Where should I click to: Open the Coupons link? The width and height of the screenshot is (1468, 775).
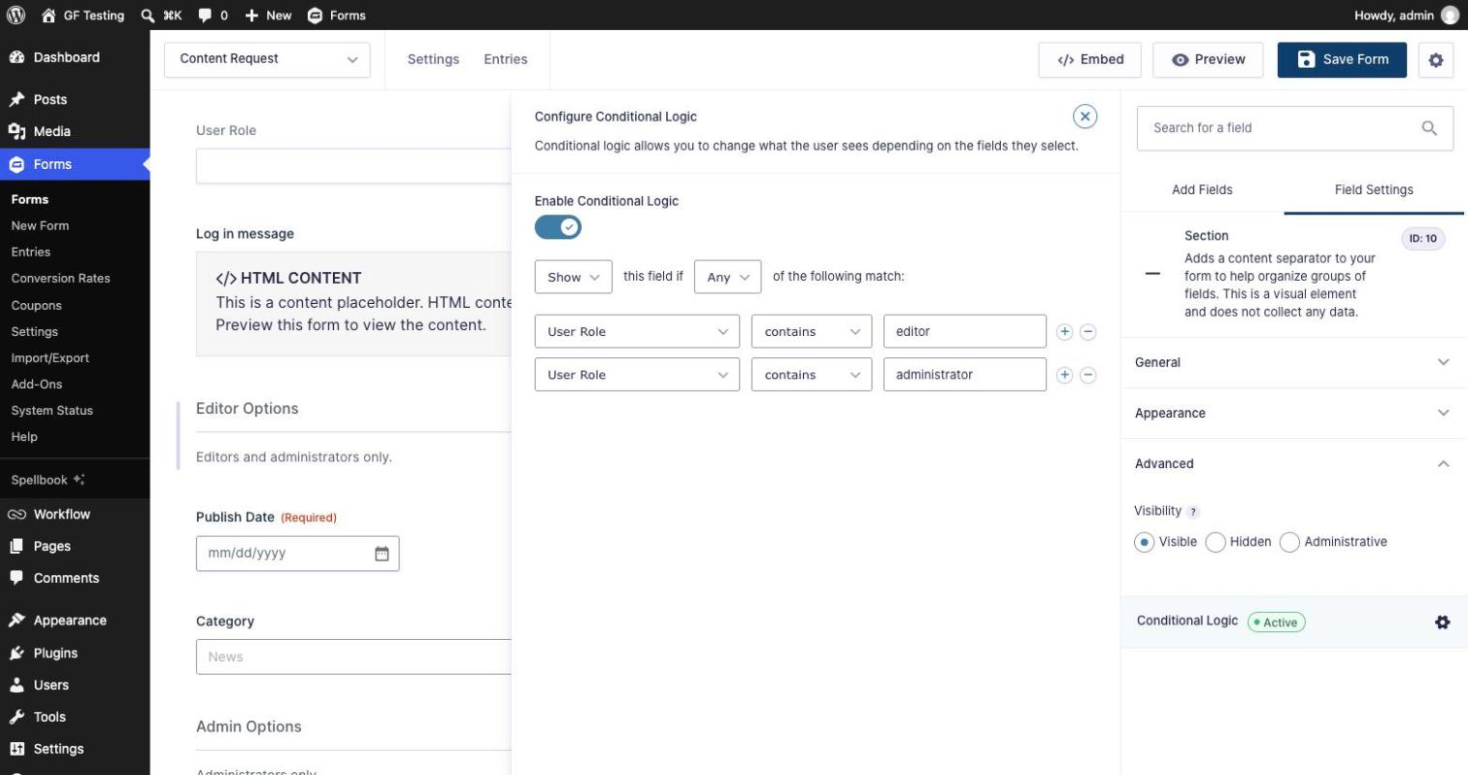click(36, 305)
